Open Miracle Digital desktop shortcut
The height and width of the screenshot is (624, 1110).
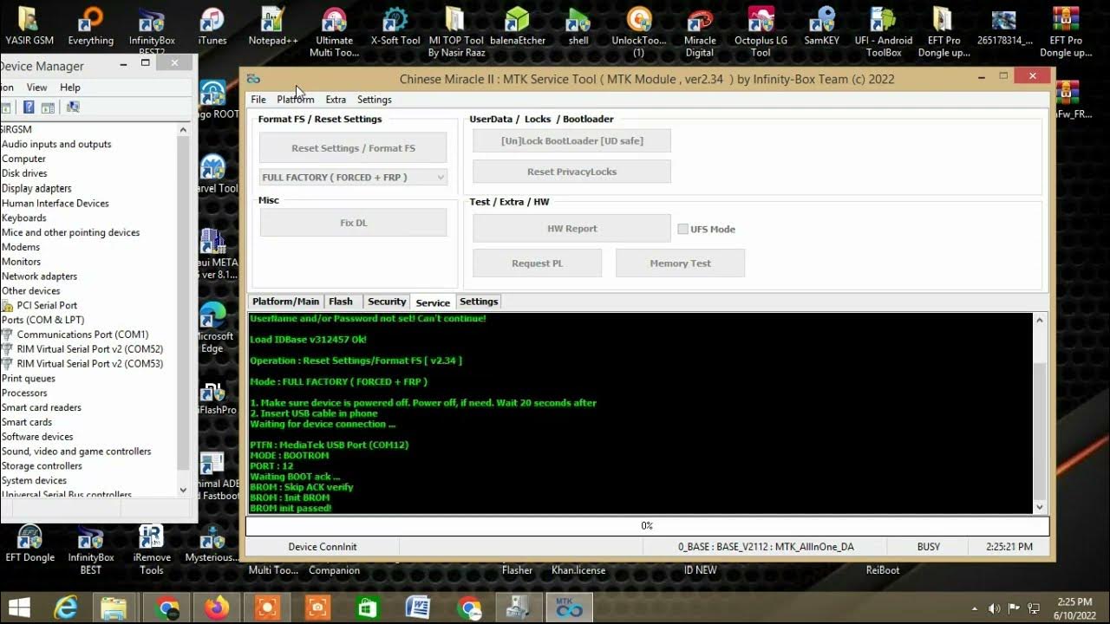pos(700,31)
